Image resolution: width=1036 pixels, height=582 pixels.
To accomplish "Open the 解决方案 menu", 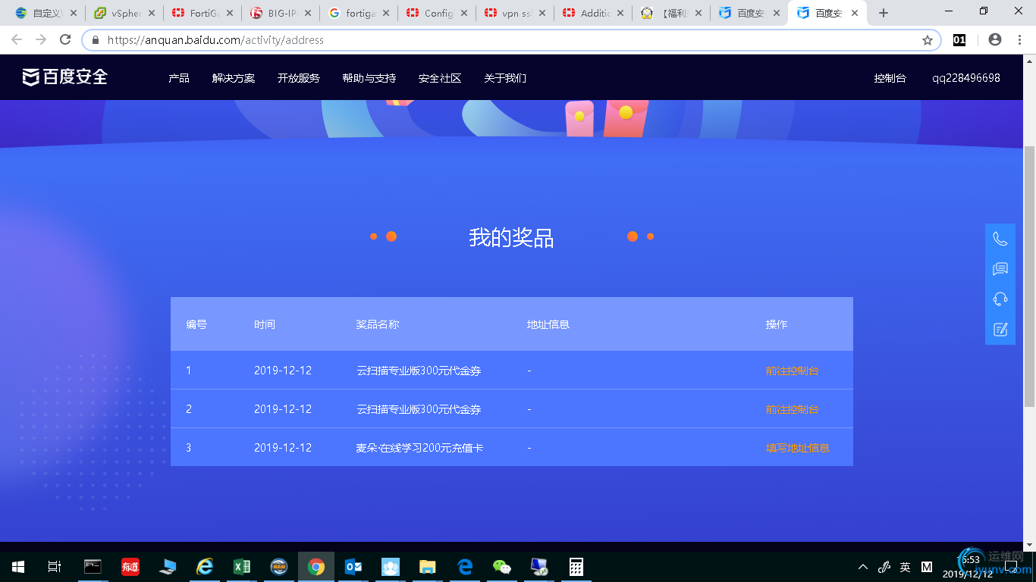I will pyautogui.click(x=234, y=78).
